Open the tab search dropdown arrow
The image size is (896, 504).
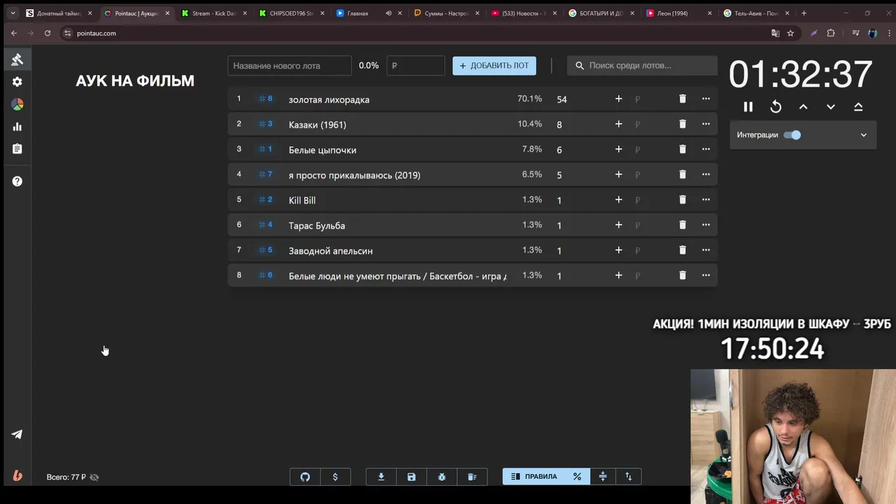point(13,13)
